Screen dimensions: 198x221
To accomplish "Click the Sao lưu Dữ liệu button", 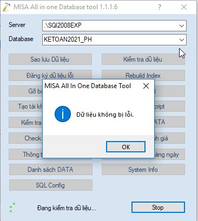I will click(x=50, y=59).
